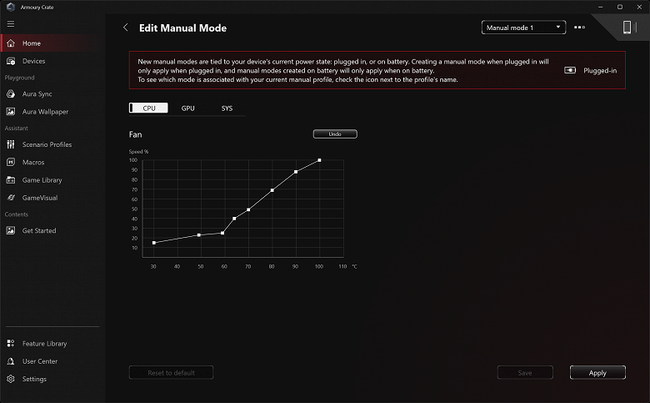The height and width of the screenshot is (403, 650).
Task: Click the Save button
Action: (525, 373)
